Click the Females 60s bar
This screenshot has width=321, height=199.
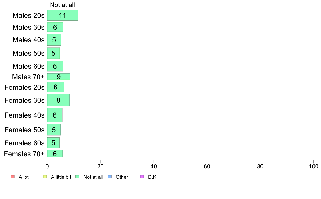point(53,143)
